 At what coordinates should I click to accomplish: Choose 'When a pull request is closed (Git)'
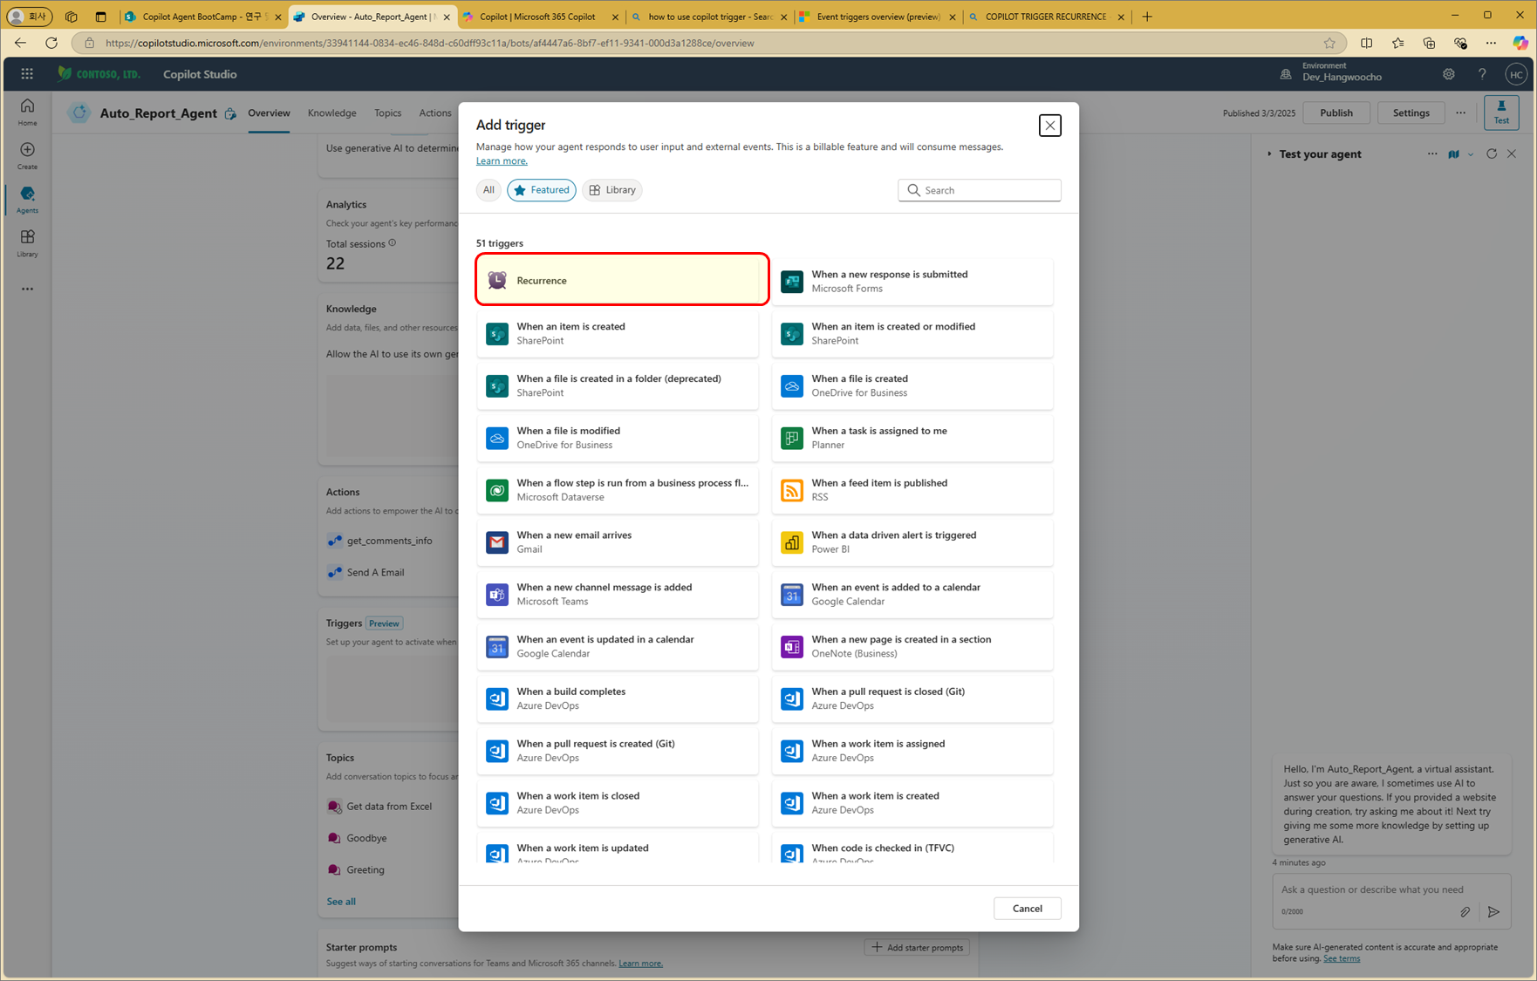(x=912, y=699)
